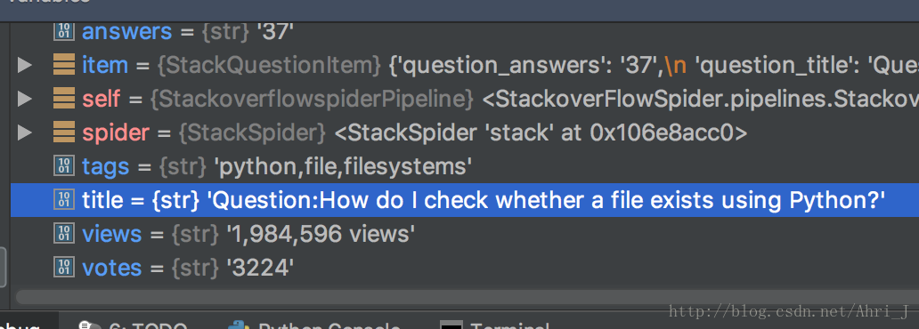Click the object icon beside self variable
The image size is (919, 329).
point(64,99)
